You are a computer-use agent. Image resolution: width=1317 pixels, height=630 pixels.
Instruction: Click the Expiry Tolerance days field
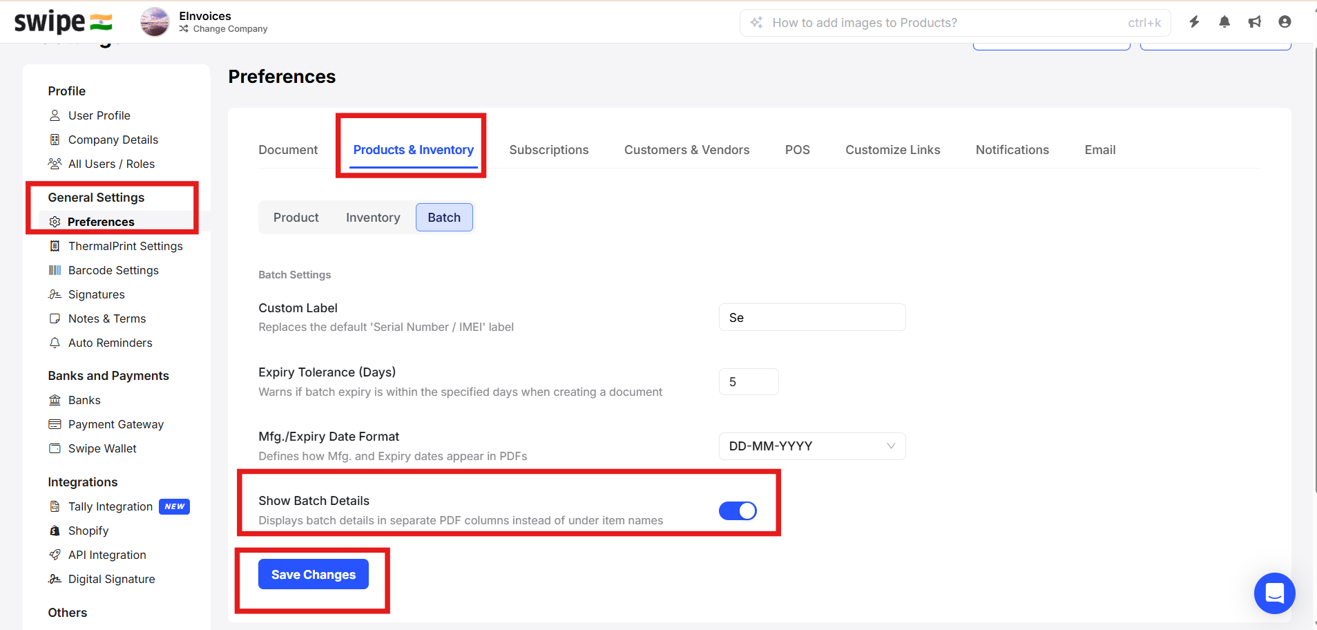[x=749, y=382]
